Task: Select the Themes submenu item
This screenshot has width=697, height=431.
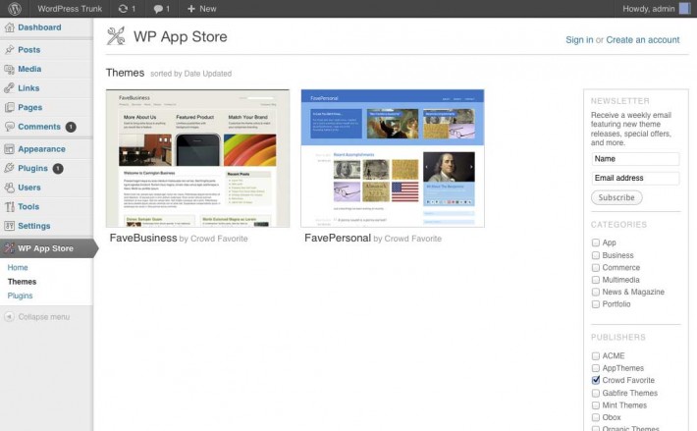Action: pyautogui.click(x=22, y=282)
